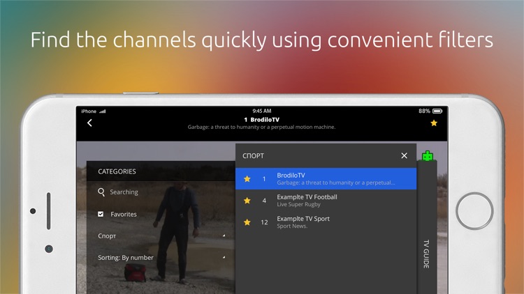Uncheck the Favorites checkbox

pos(101,214)
